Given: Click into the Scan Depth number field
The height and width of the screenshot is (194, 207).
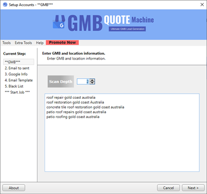Looking at the screenshot, I should coord(83,81).
